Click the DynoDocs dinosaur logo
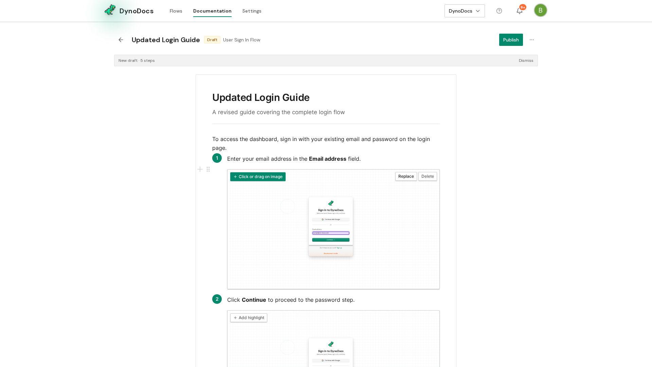Screen dimensions: 652x367 coord(110,10)
